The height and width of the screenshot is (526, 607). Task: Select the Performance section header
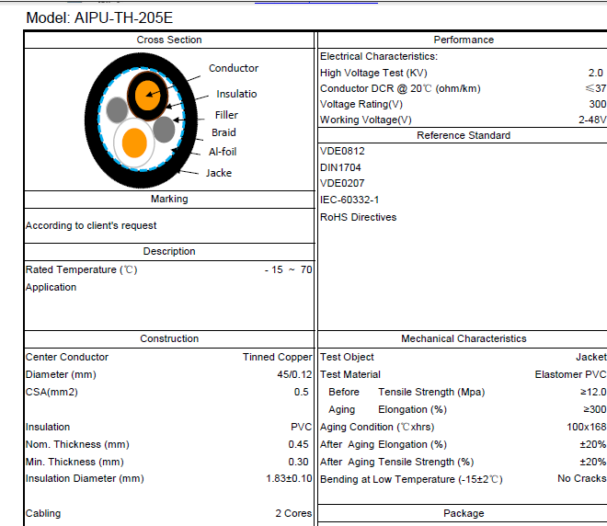pos(464,40)
